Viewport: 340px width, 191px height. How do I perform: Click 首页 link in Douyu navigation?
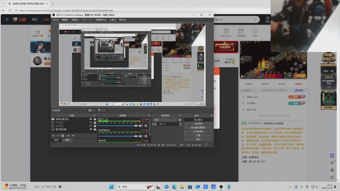coord(35,20)
